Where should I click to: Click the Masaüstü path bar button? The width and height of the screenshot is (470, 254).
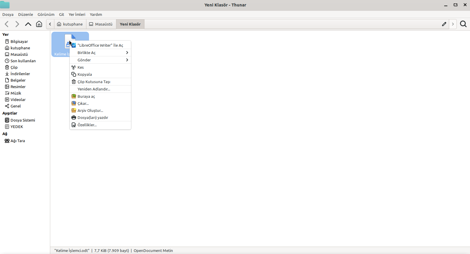(101, 24)
